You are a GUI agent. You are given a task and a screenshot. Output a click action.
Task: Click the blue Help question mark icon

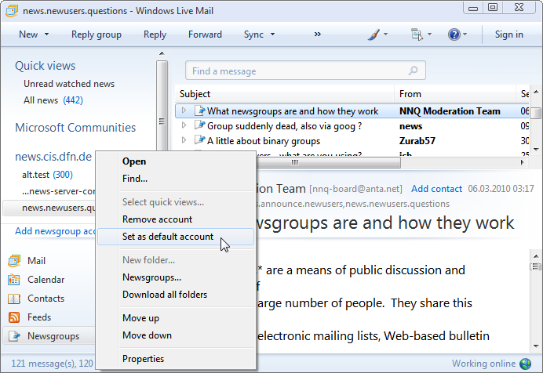pyautogui.click(x=454, y=34)
